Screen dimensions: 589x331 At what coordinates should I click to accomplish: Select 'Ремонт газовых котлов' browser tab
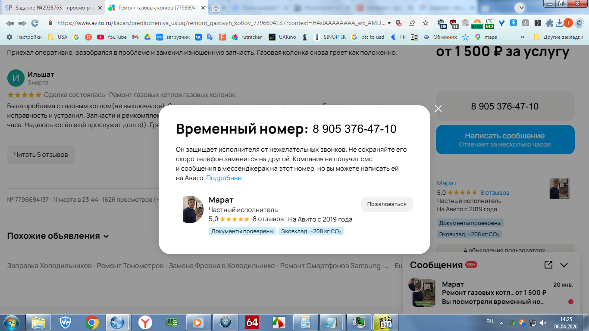157,8
